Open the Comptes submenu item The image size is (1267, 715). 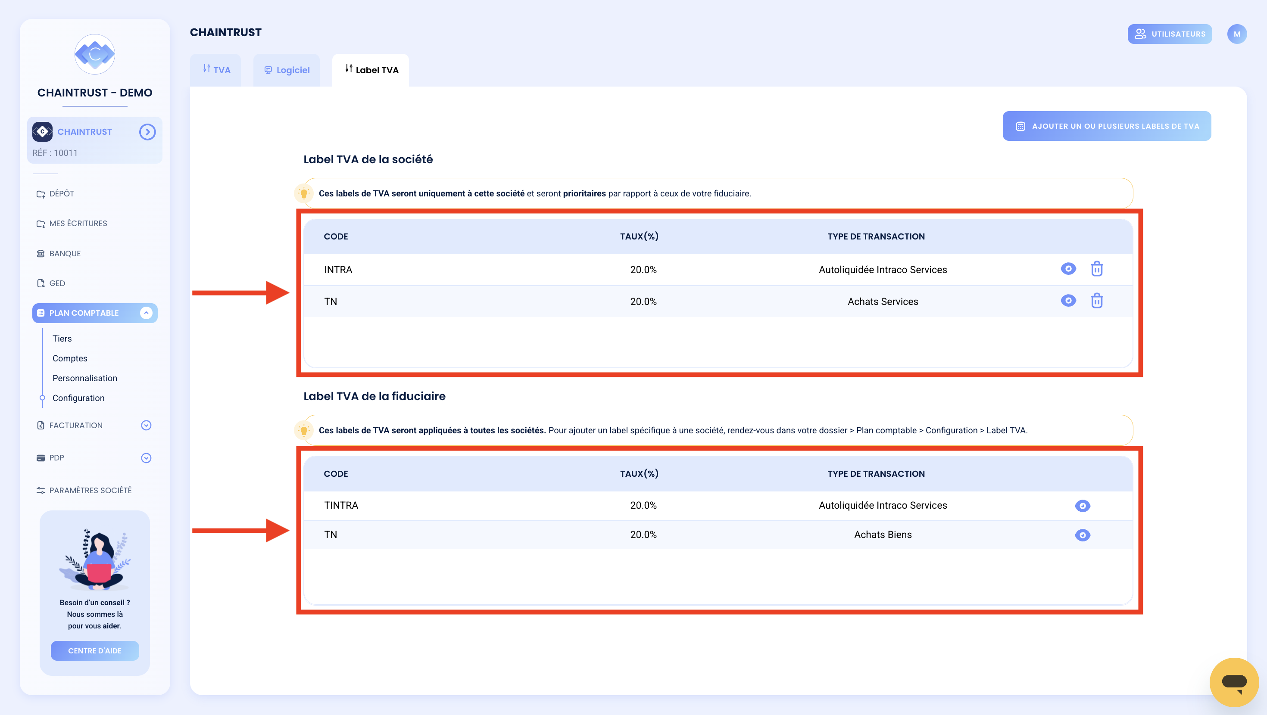(70, 358)
